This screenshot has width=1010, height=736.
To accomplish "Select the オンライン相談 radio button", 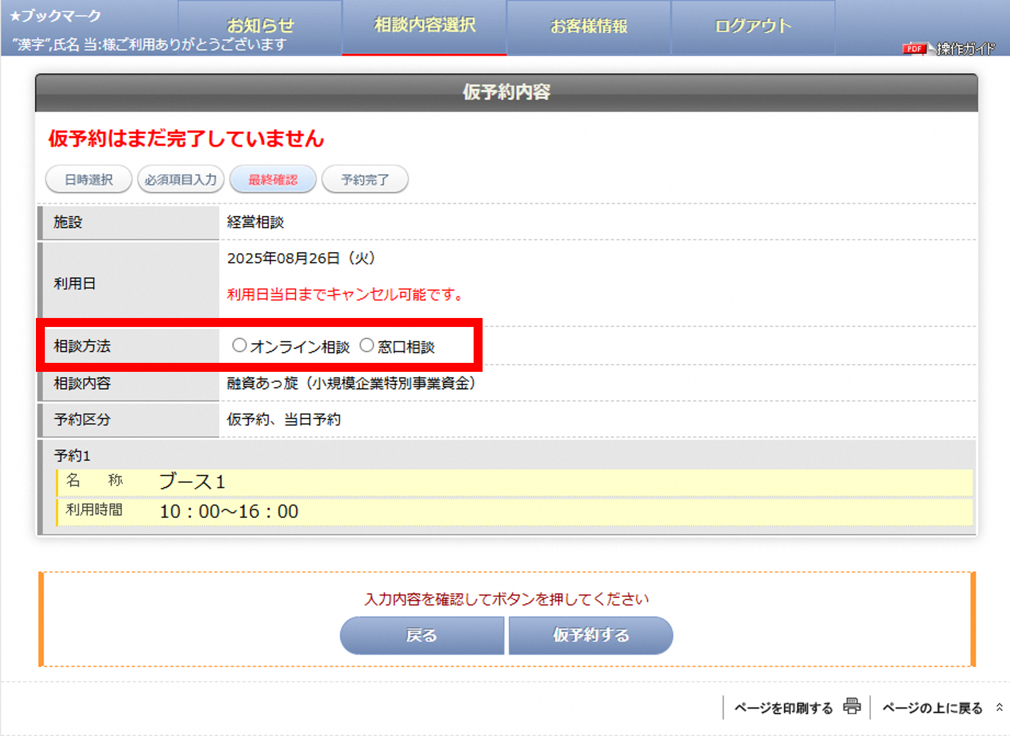I will [239, 346].
